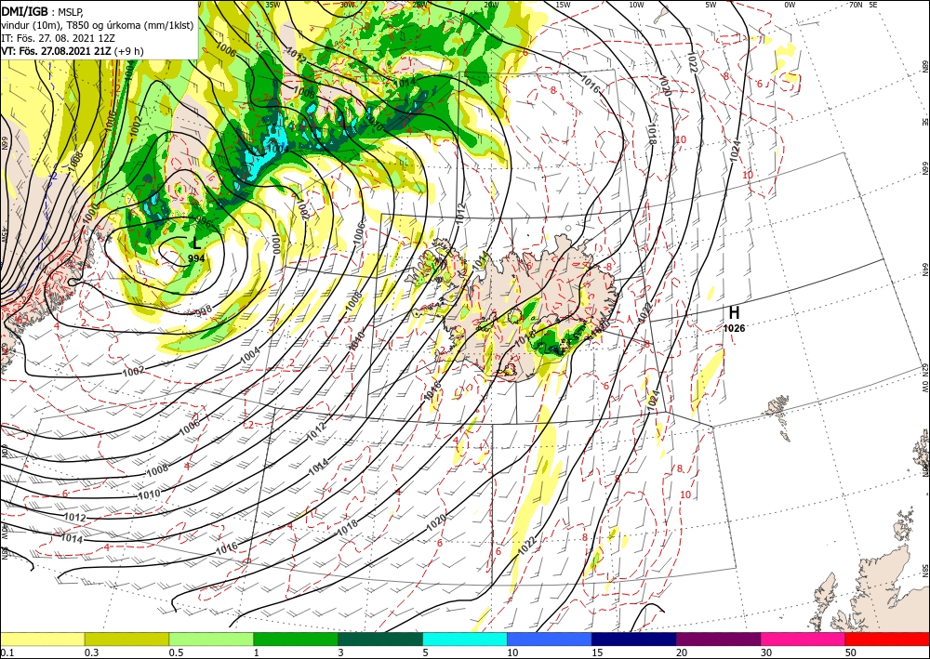930x659 pixels.
Task: Click the '0.1' legend scale value
Action: pos(6,652)
